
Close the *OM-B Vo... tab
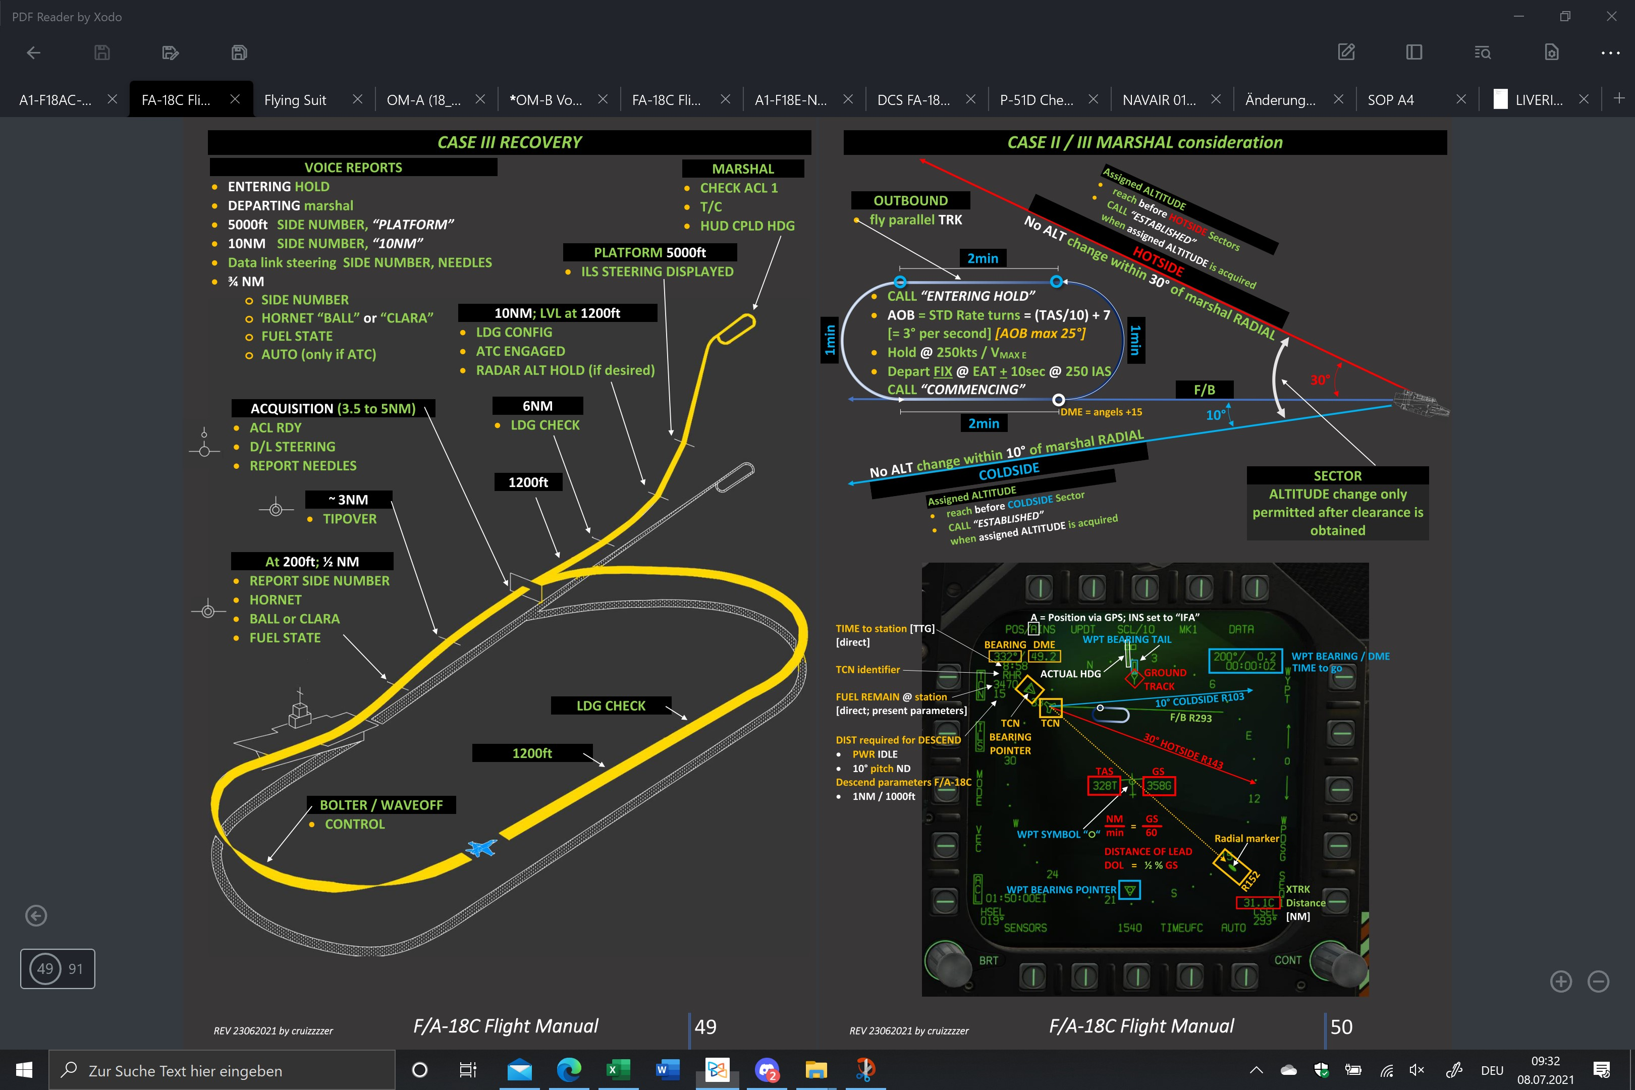603,99
